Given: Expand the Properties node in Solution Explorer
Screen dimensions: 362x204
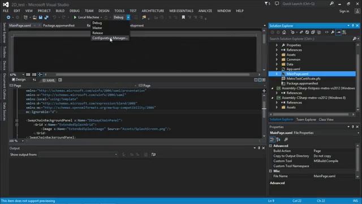Looking at the screenshot, I should tap(277, 45).
